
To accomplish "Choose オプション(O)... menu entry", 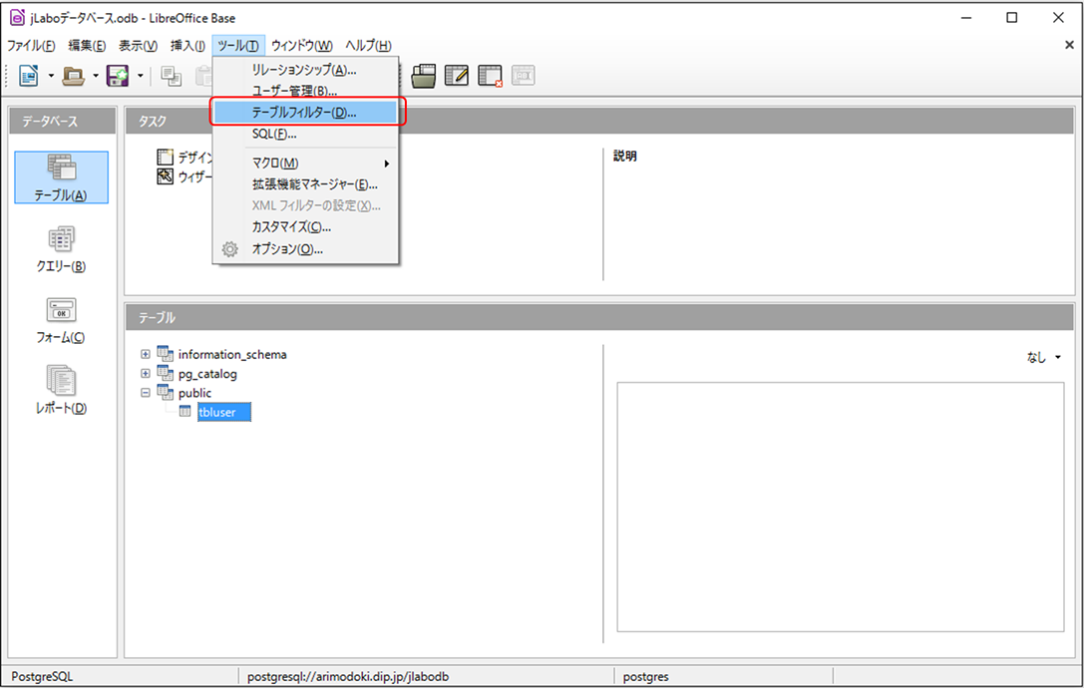I will 305,249.
